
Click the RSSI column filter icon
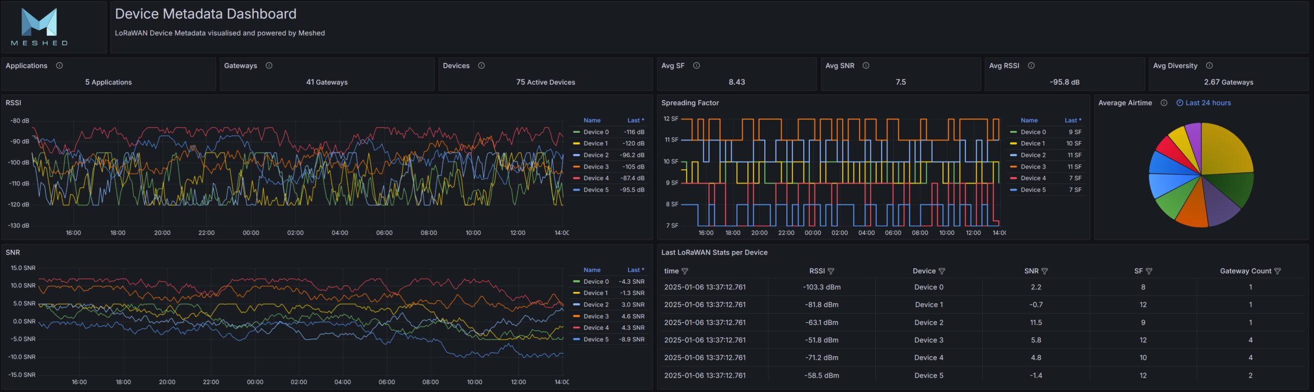[831, 271]
